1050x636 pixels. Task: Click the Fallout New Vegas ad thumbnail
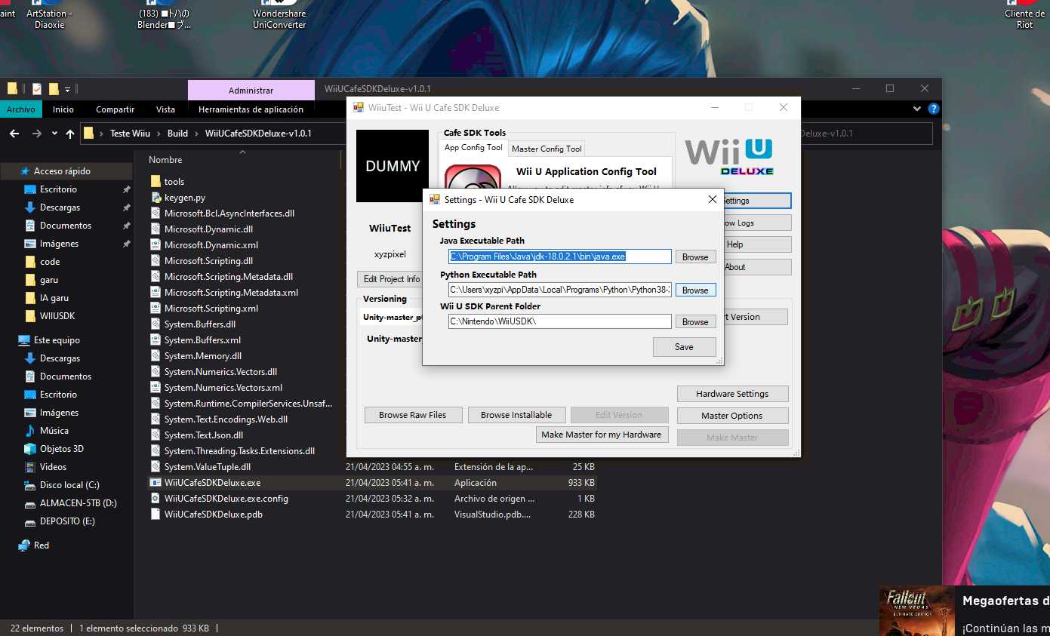pyautogui.click(x=917, y=611)
